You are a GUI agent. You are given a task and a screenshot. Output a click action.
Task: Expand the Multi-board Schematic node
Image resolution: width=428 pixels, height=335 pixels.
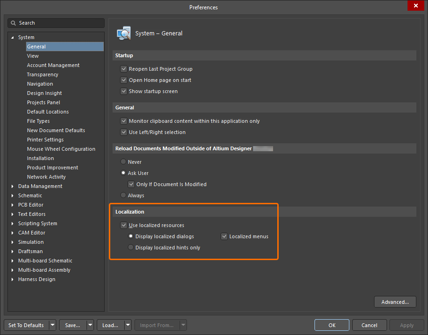click(x=12, y=261)
